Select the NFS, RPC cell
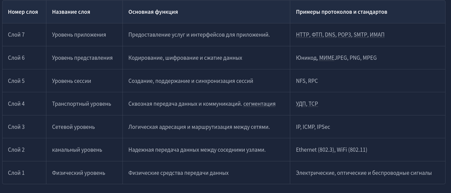This screenshot has width=451, height=193. (x=368, y=81)
